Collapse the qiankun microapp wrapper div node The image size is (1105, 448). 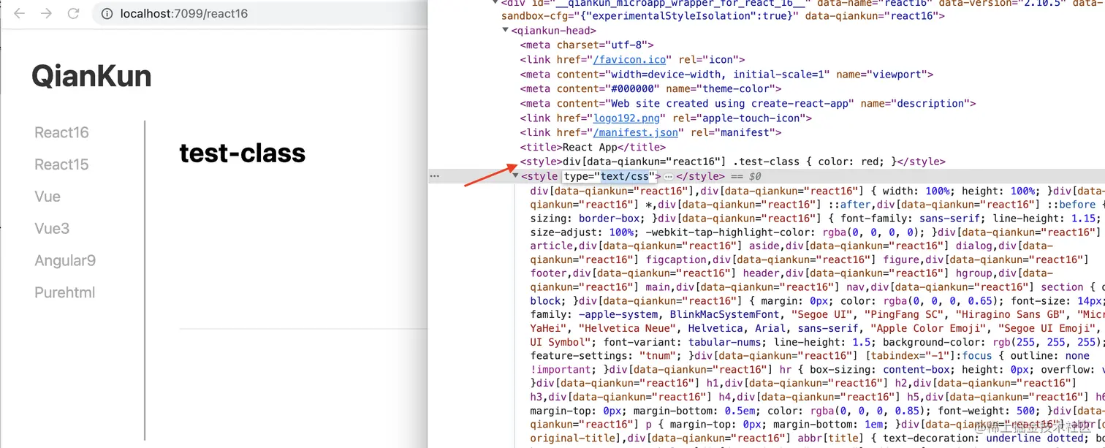pos(496,3)
